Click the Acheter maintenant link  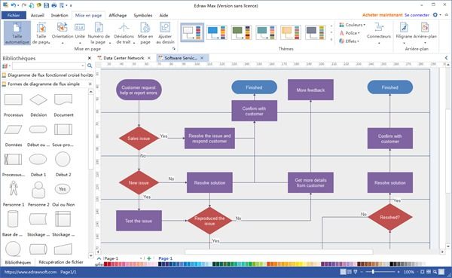pos(382,15)
